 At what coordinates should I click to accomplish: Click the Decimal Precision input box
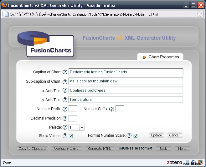click(73, 118)
